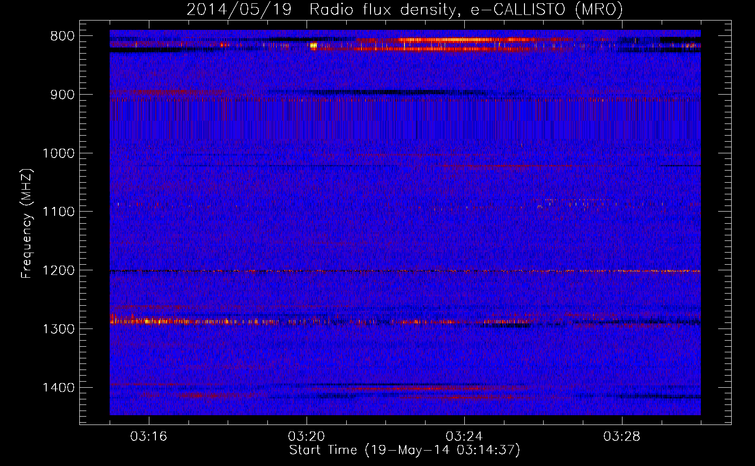
Task: Click the 1100 frequency tick label
Action: pyautogui.click(x=58, y=212)
